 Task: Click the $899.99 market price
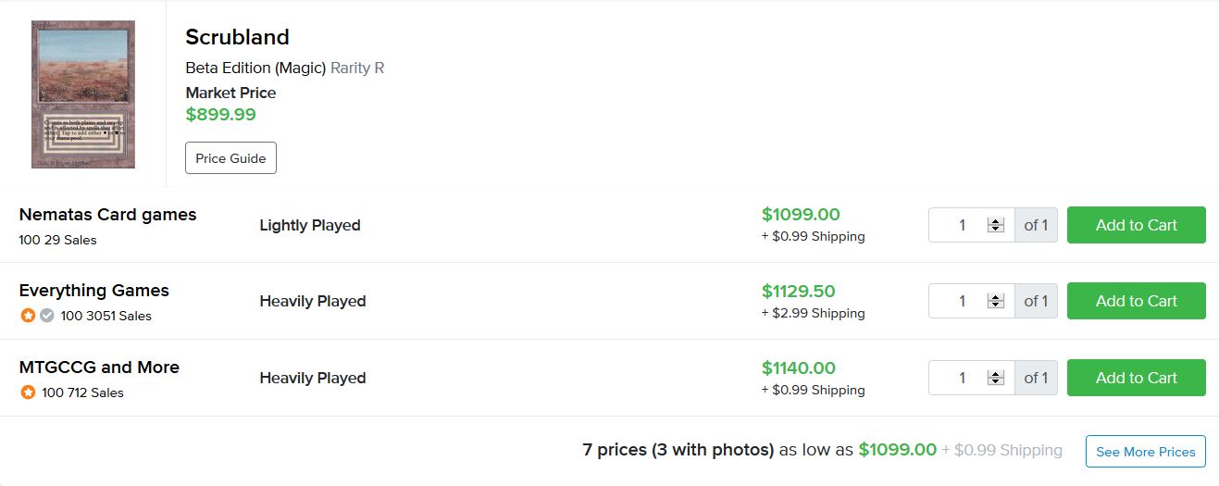point(220,115)
